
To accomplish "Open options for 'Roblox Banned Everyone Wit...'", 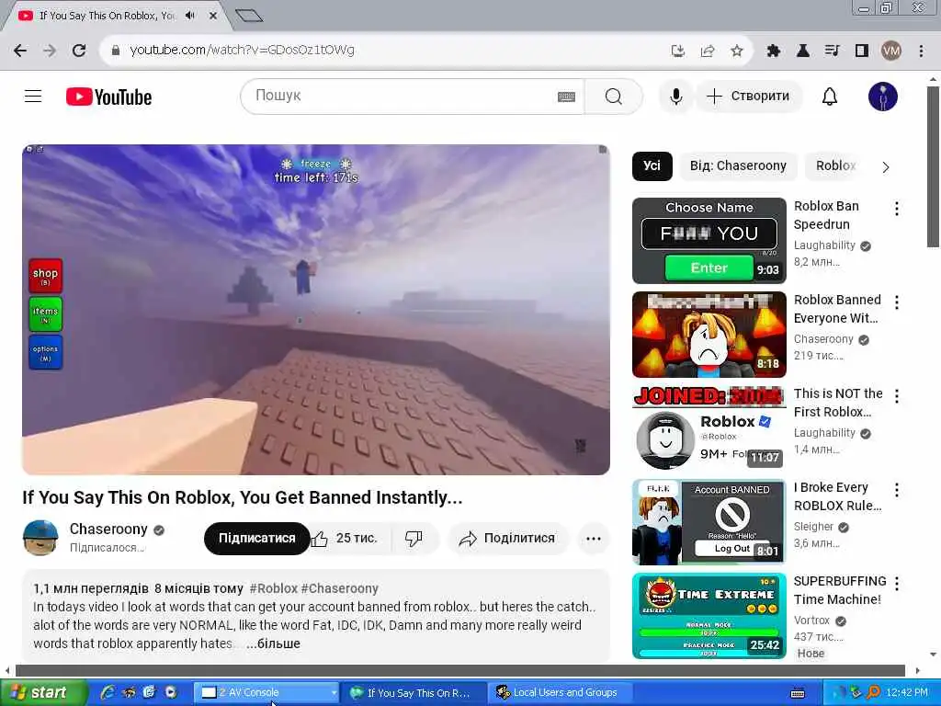I will click(x=897, y=302).
